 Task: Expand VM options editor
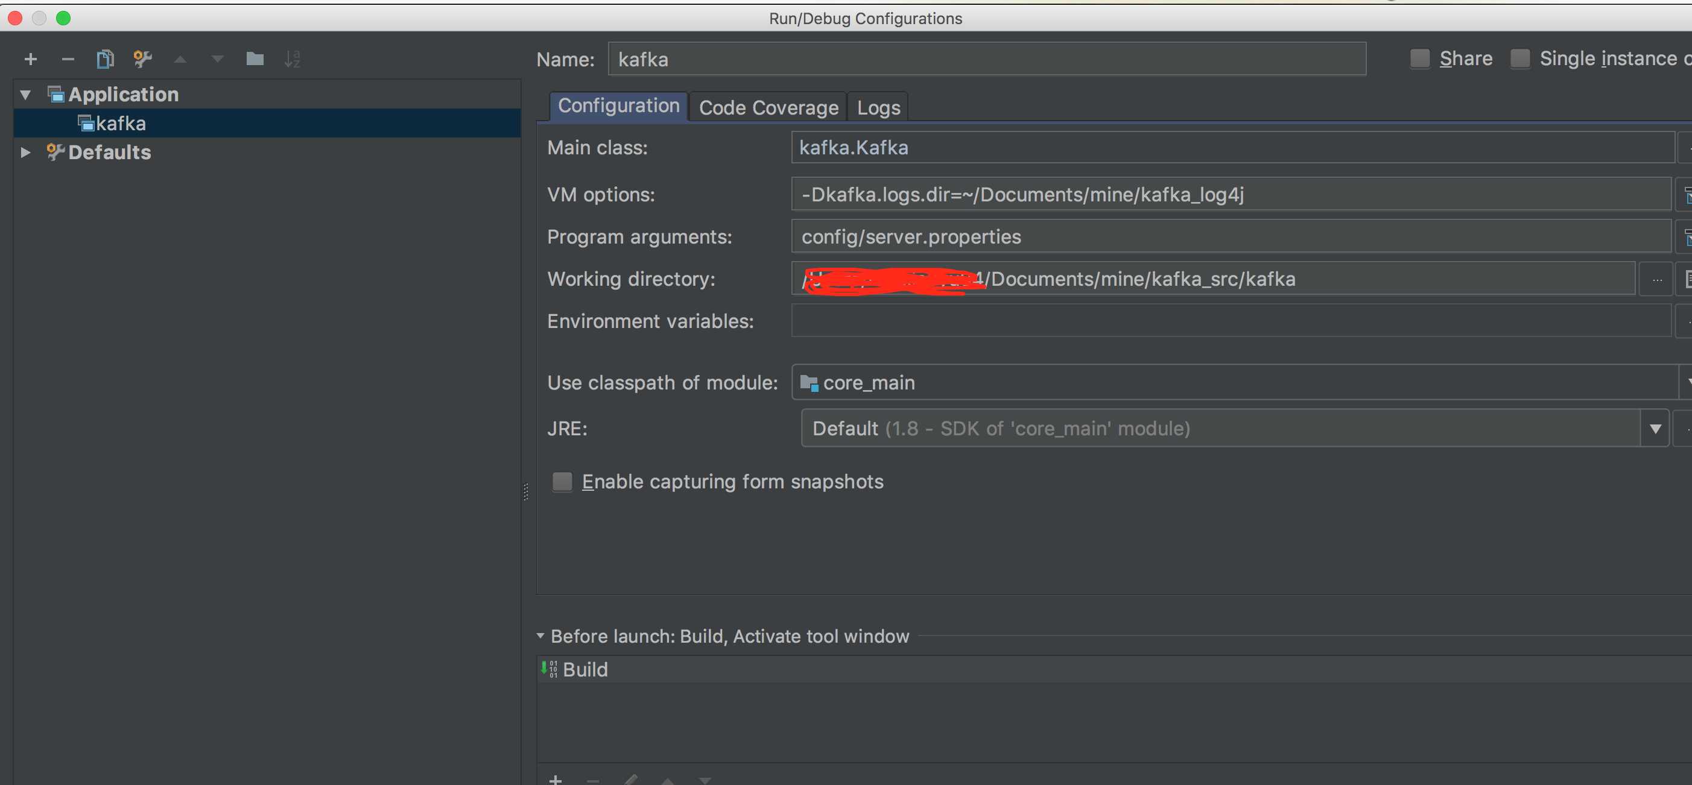1686,195
